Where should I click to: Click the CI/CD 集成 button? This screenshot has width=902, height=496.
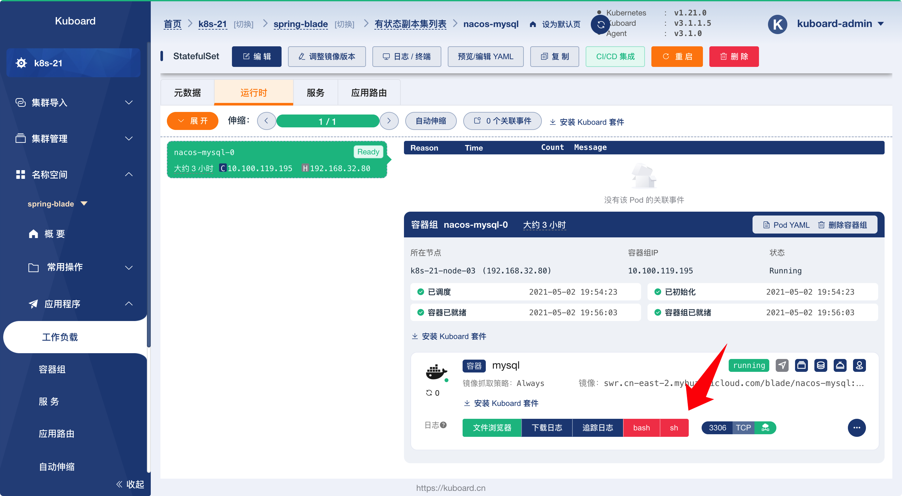(x=615, y=56)
